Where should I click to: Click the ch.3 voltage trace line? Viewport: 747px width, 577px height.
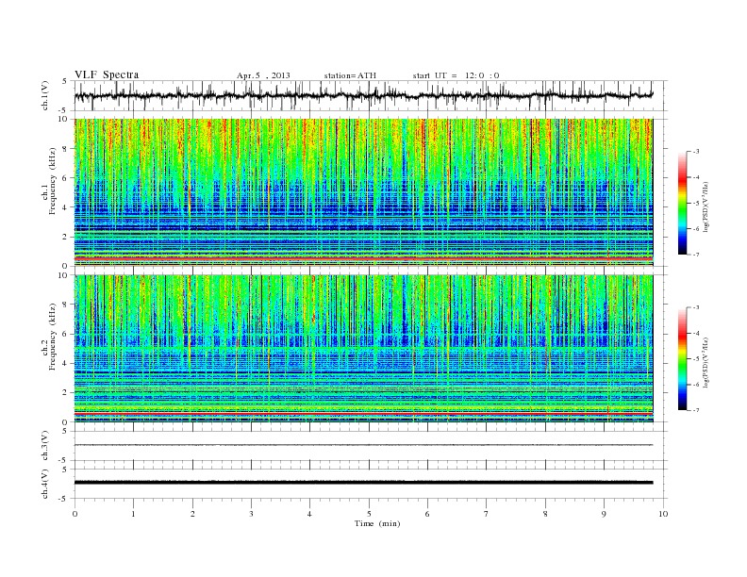pyautogui.click(x=363, y=445)
